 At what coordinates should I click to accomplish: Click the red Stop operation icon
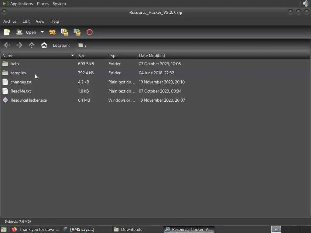90,32
